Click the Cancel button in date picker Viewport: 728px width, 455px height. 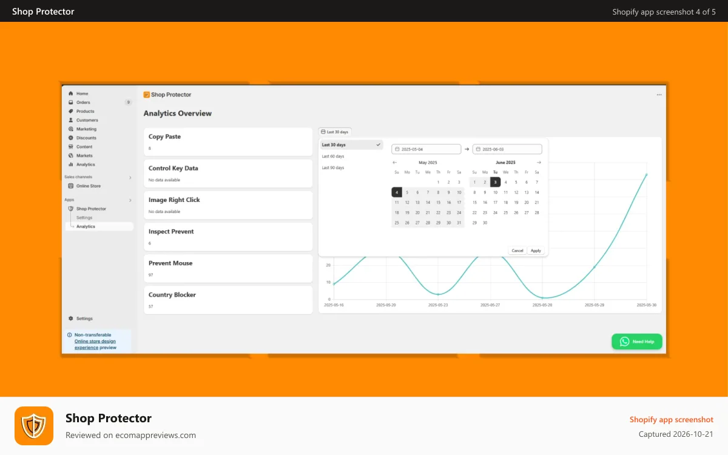click(x=517, y=251)
